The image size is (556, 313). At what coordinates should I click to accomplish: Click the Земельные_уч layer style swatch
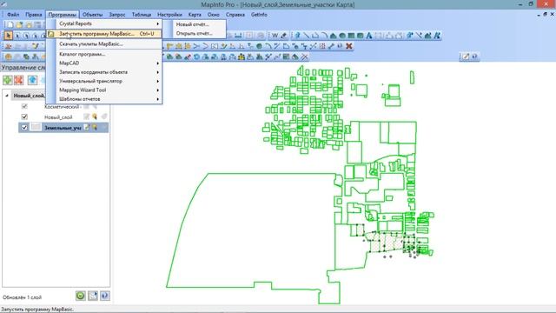click(x=36, y=127)
